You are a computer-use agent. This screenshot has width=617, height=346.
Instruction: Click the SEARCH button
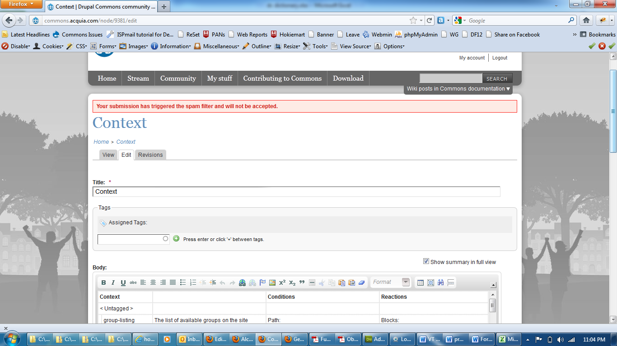(x=497, y=78)
